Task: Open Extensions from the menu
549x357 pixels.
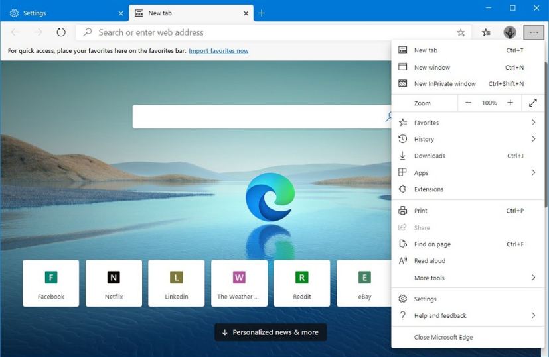Action: 468,189
